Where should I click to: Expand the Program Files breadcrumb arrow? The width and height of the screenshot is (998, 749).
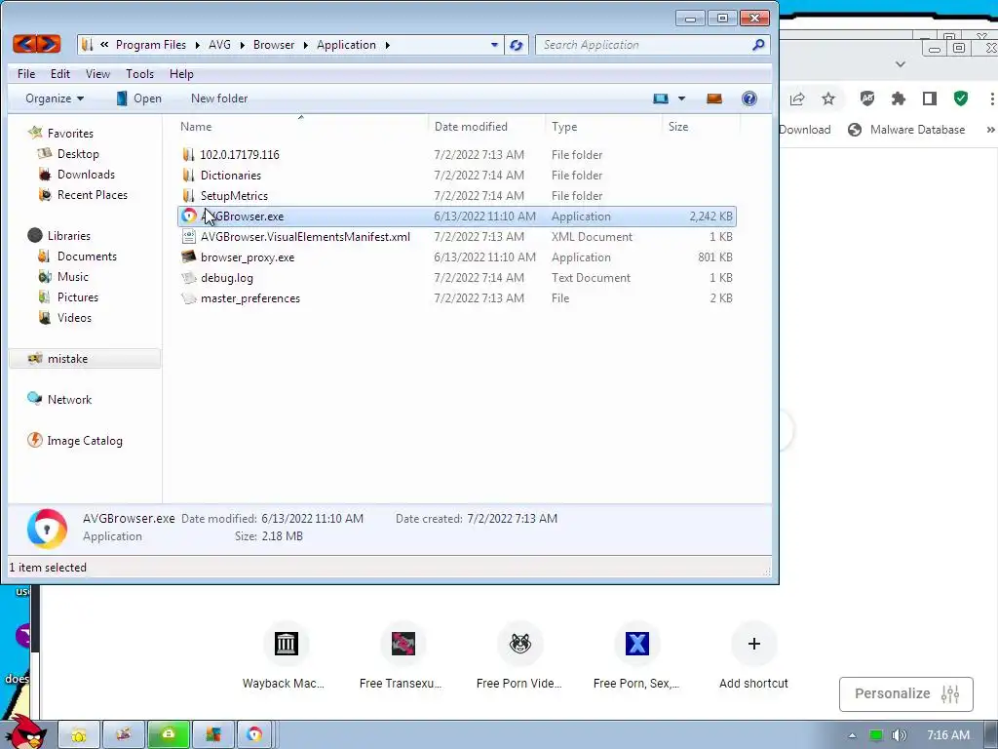click(197, 45)
